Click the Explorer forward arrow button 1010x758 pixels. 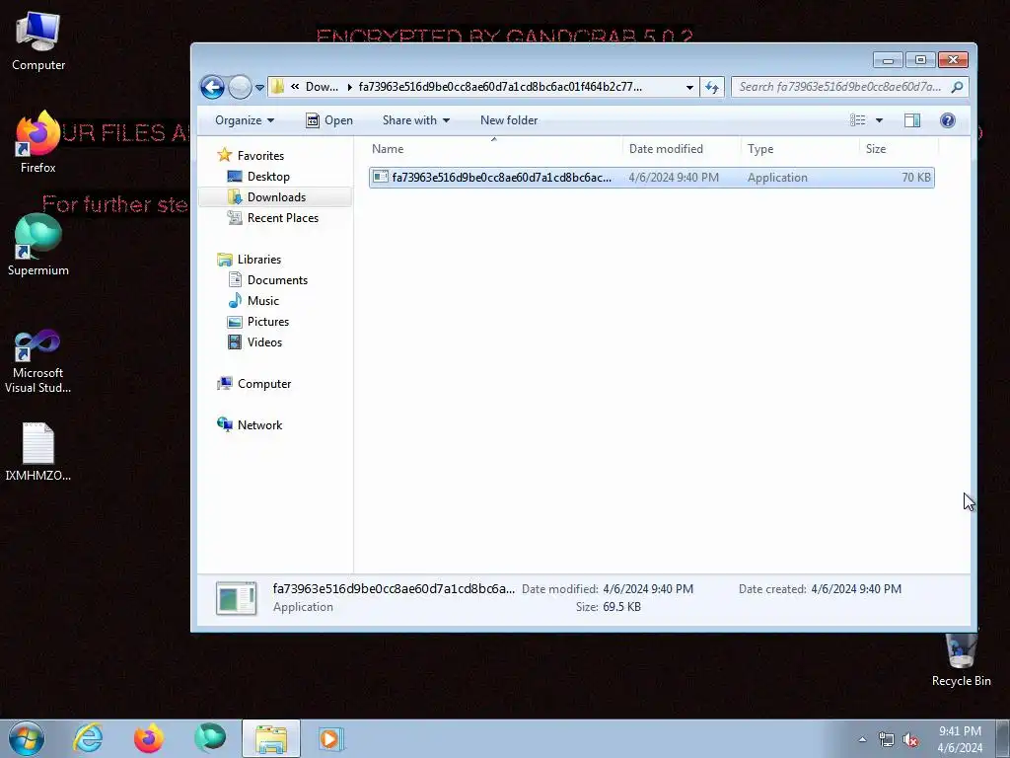[x=241, y=87]
